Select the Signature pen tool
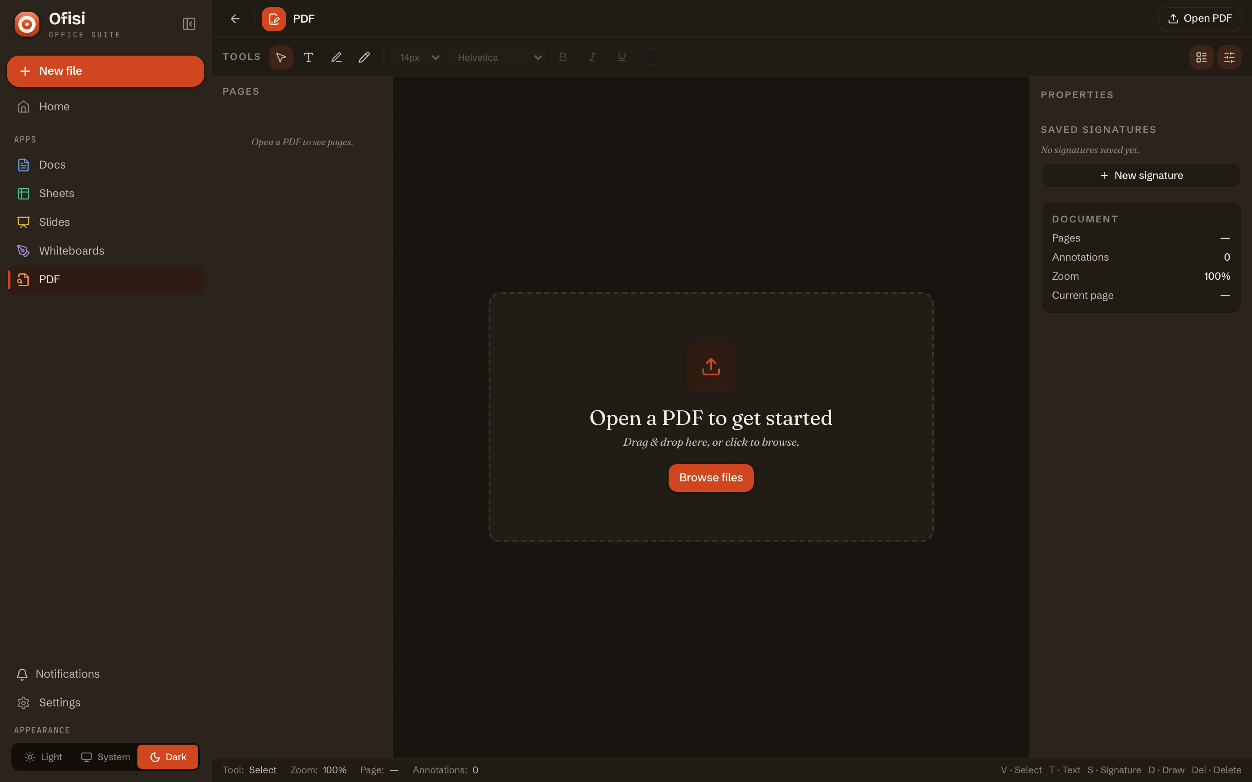The width and height of the screenshot is (1252, 782). [336, 57]
